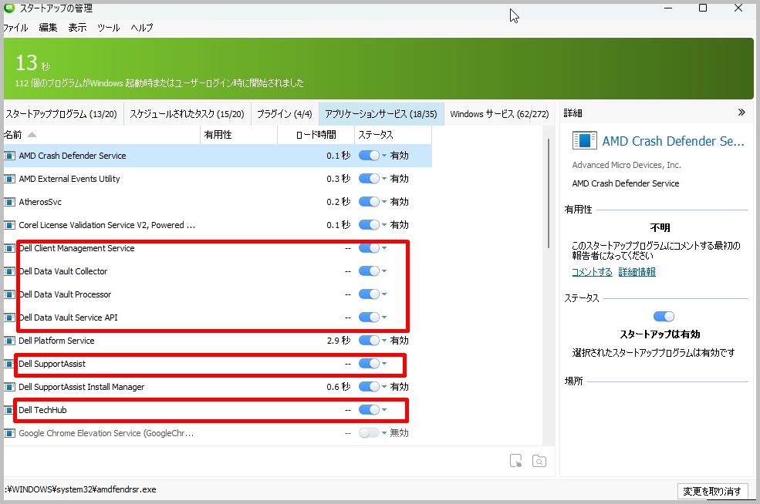Screen dimensions: 760x504
Task: Sort the list by the ステータス column header
Action: click(x=393, y=135)
